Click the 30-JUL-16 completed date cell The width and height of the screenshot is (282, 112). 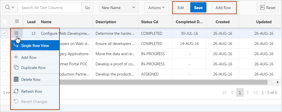coord(189,33)
